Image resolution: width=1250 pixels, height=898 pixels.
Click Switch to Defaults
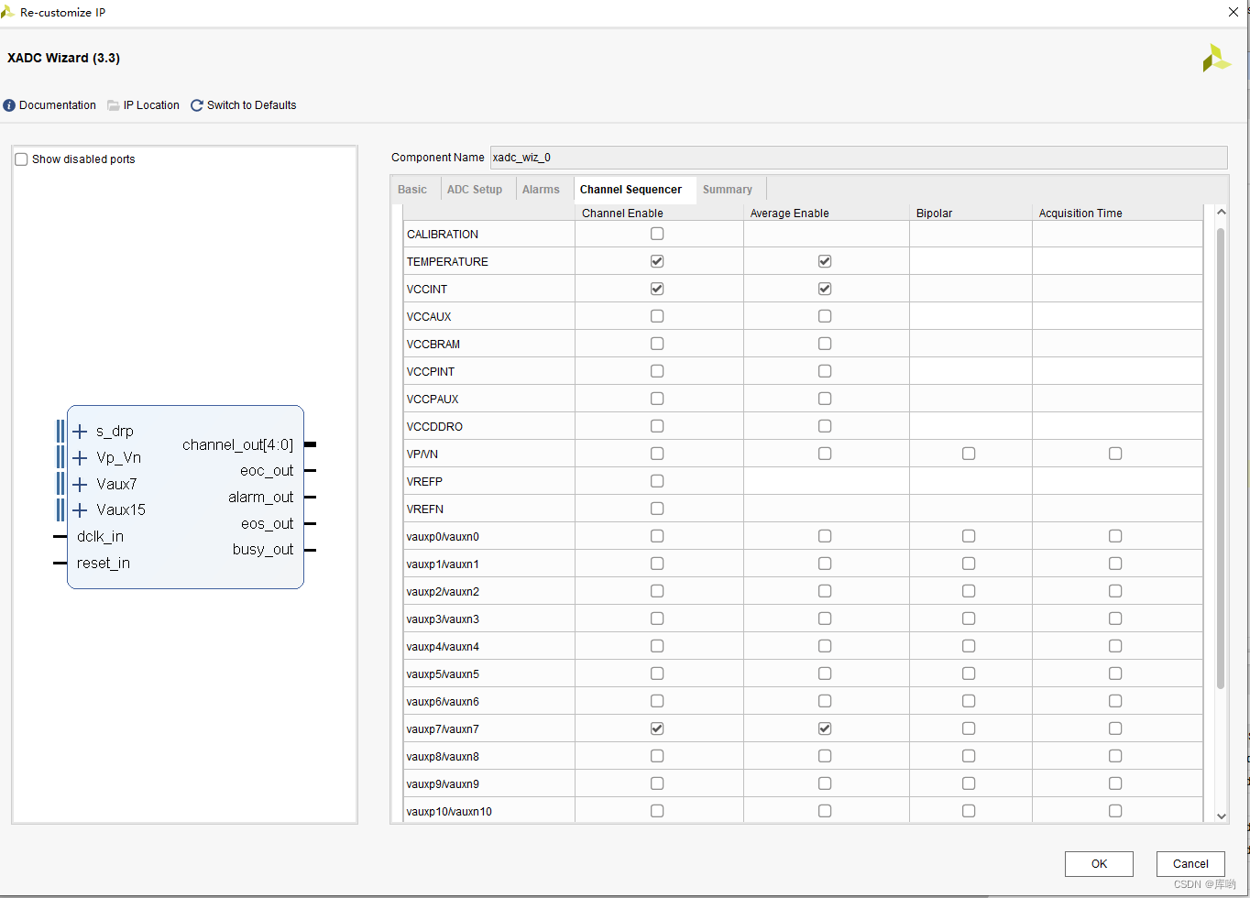coord(251,105)
